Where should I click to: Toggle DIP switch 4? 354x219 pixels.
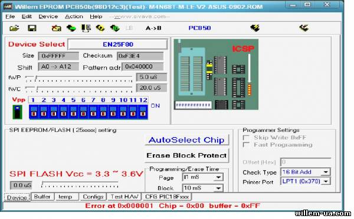[x=64, y=112]
